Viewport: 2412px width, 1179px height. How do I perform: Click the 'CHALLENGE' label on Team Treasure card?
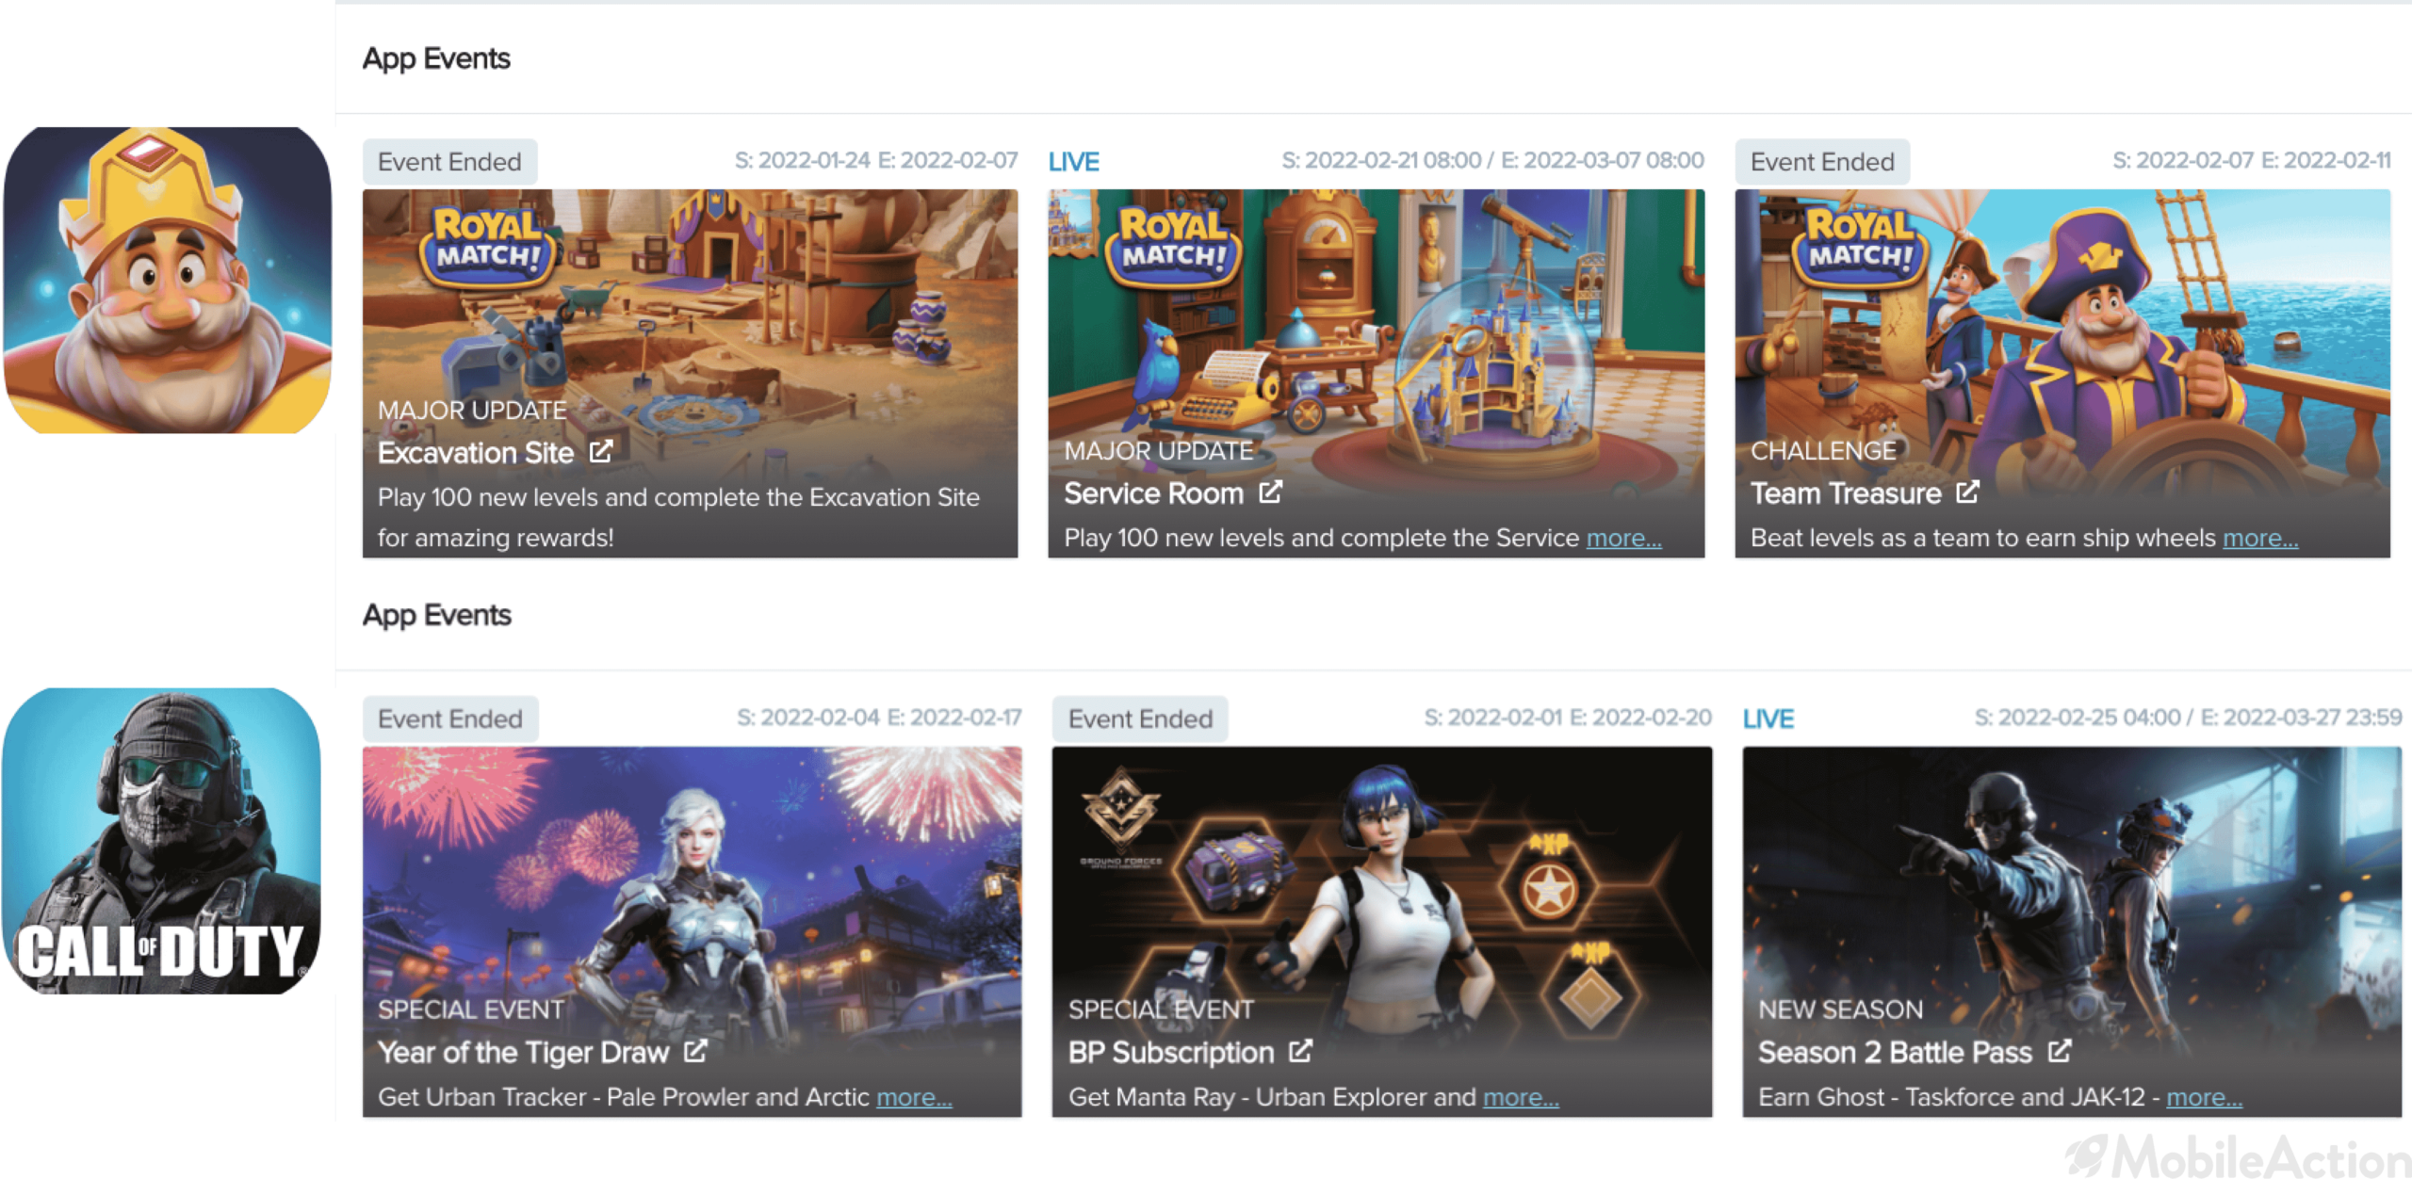coord(1823,451)
